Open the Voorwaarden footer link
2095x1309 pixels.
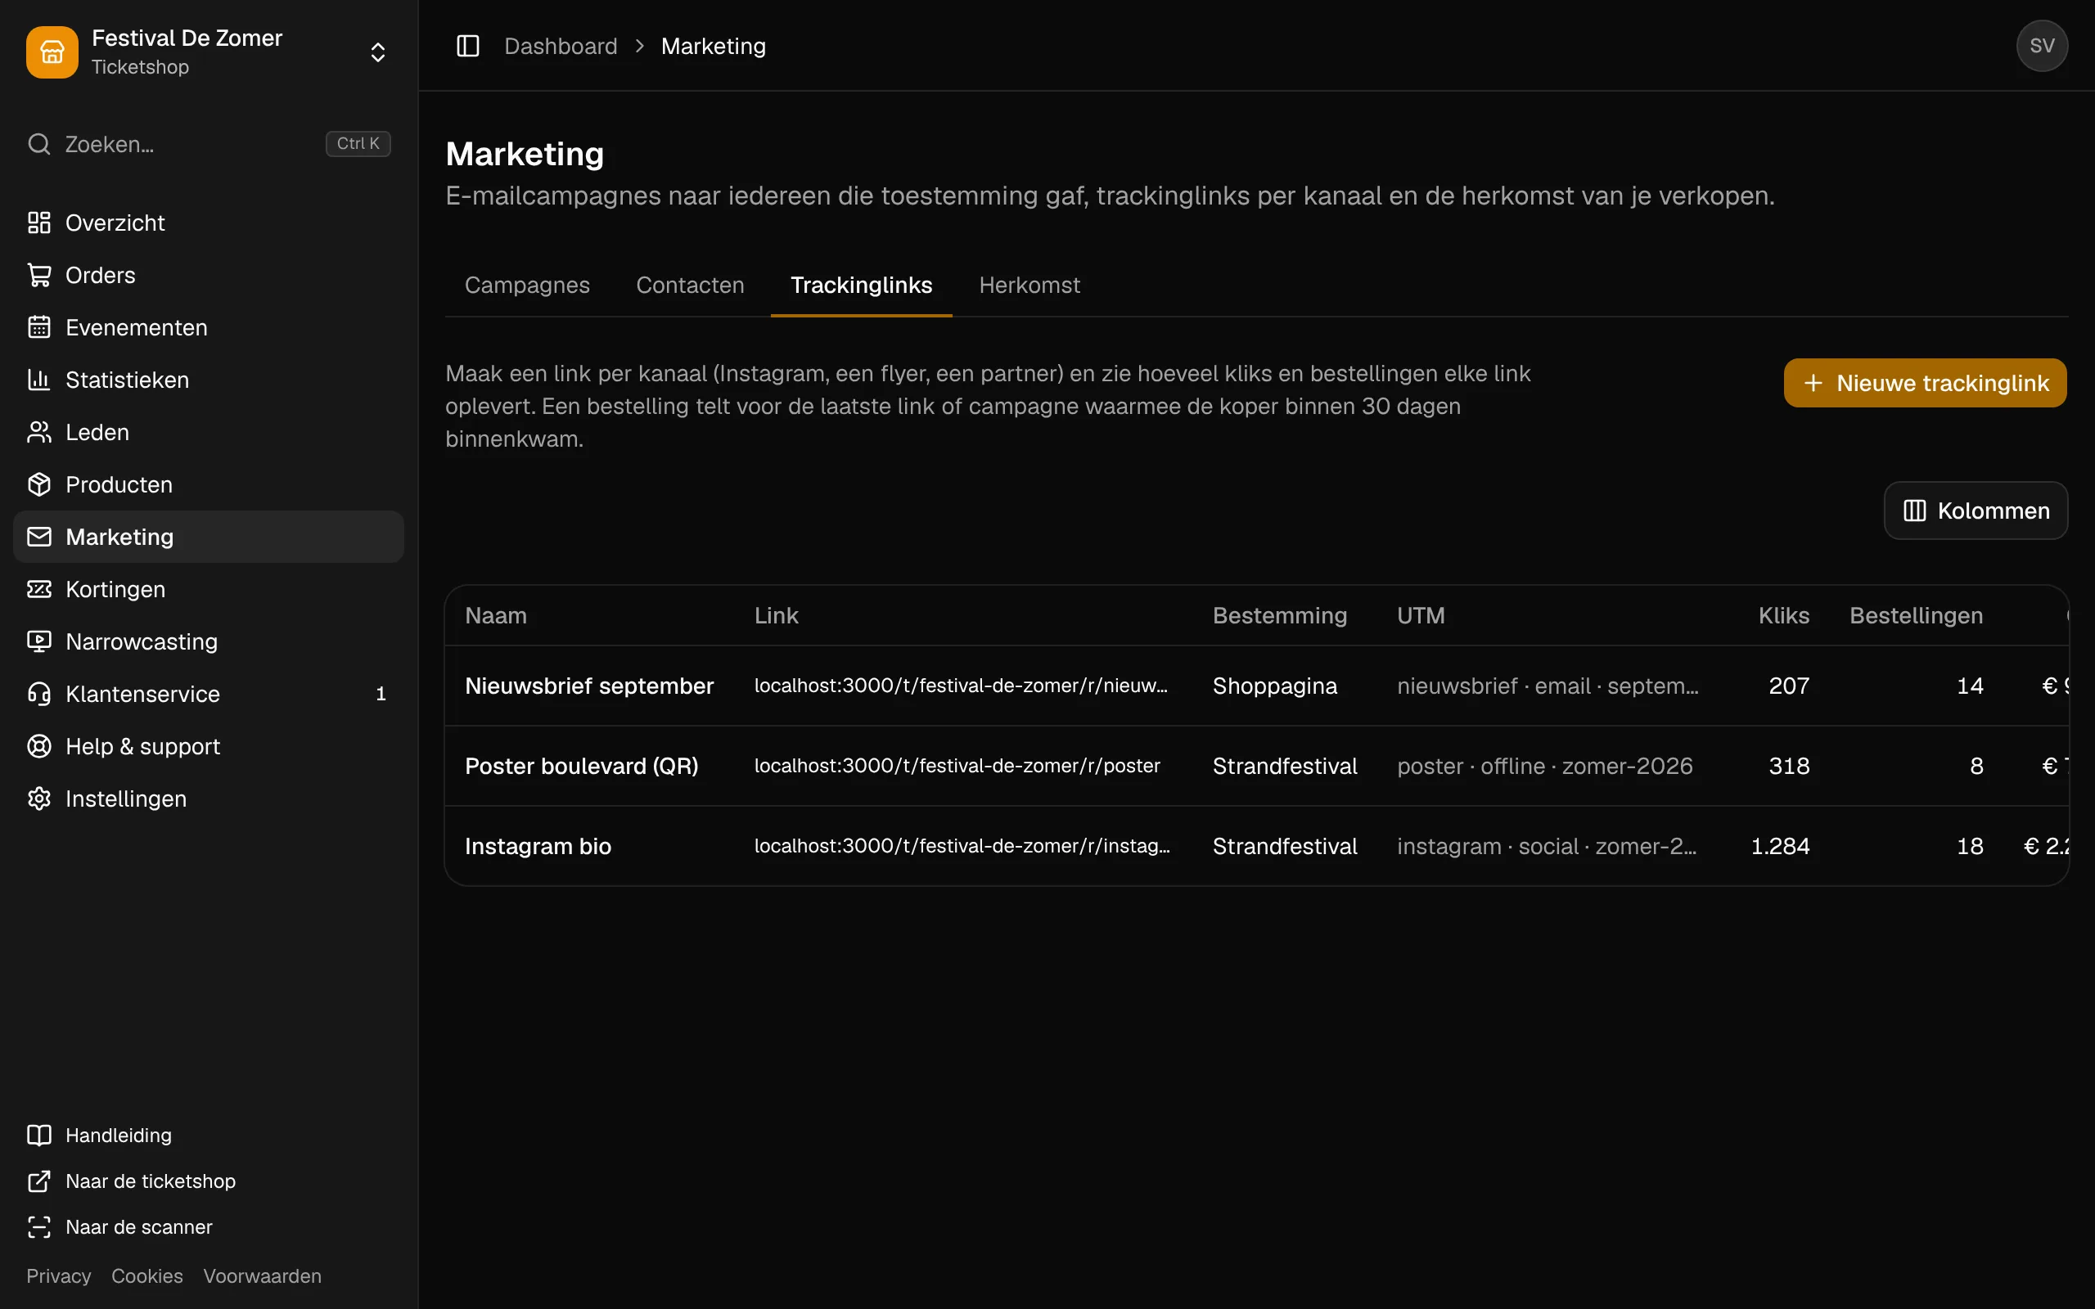click(x=263, y=1276)
